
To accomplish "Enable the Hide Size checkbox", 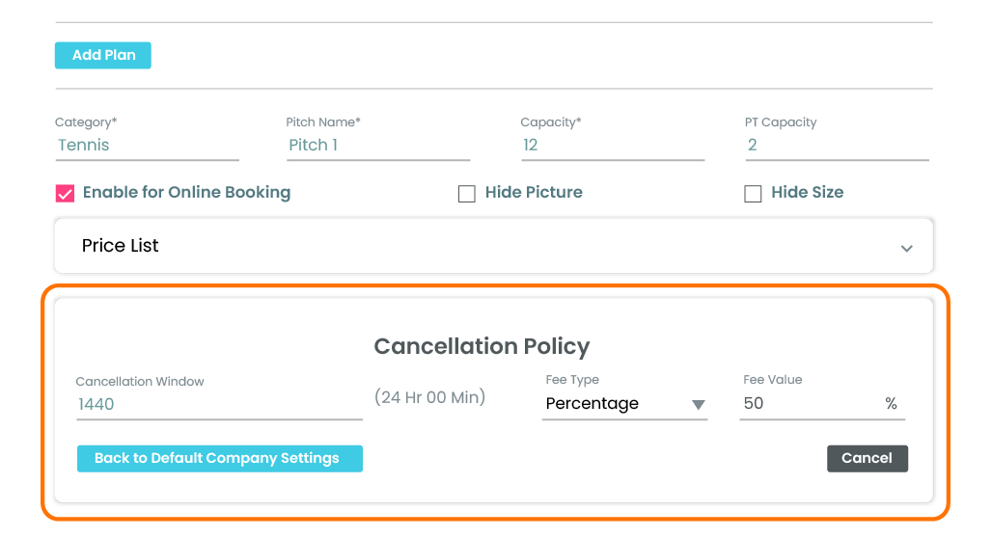I will (753, 194).
